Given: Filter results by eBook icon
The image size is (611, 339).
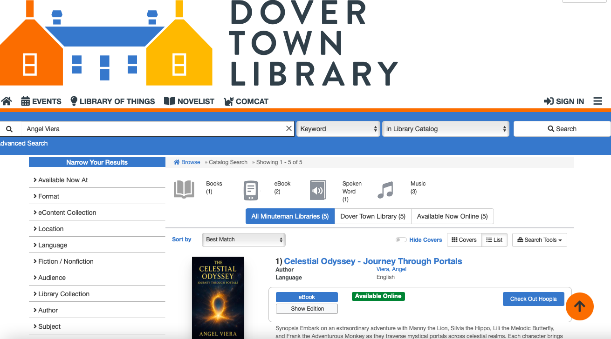Looking at the screenshot, I should pos(251,190).
